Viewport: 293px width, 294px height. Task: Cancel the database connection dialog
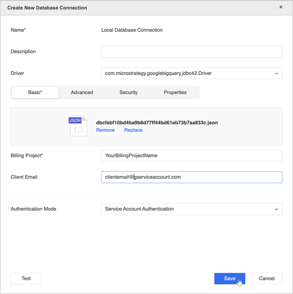tap(267, 279)
